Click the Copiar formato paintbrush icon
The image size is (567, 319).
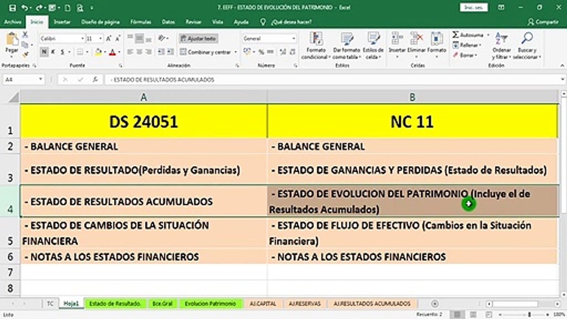tap(25, 54)
